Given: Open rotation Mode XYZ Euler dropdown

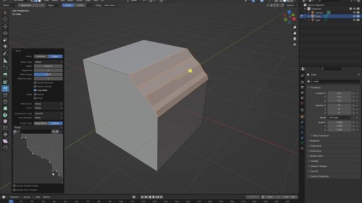Looking at the screenshot, I should [x=339, y=118].
